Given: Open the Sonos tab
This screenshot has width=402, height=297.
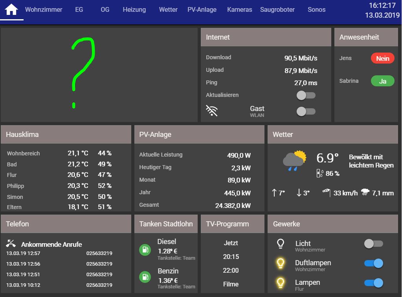Looking at the screenshot, I should click(x=316, y=9).
